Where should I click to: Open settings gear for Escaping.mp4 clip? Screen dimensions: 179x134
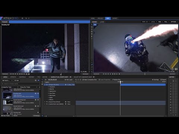38,93
